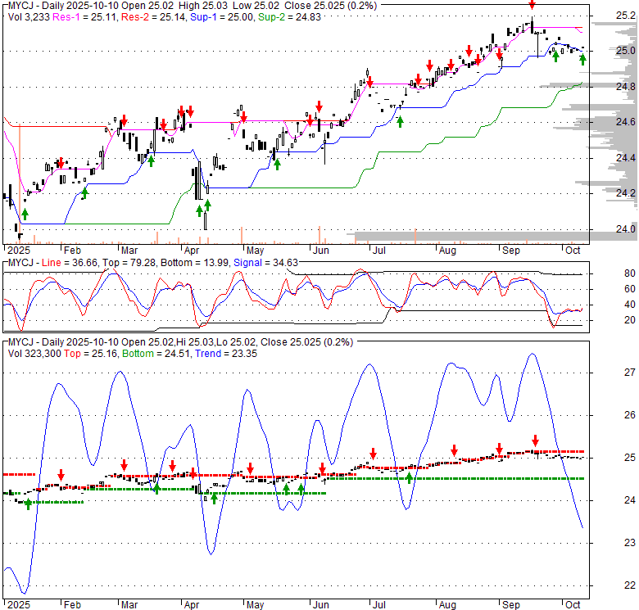Viewport: 639px width, 610px height.
Task: Click the 25.2 price axis value
Action: [x=625, y=16]
